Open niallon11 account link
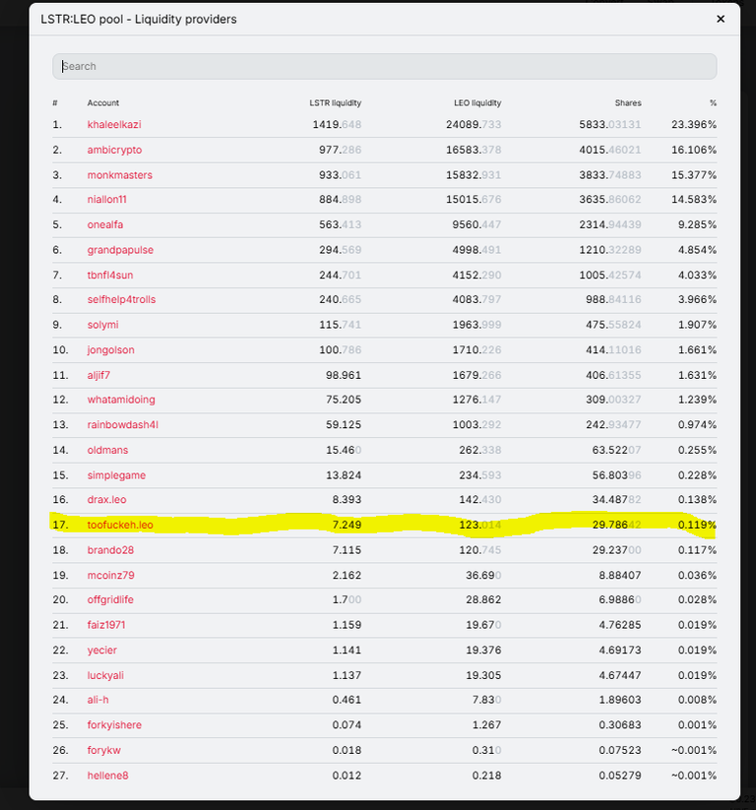The height and width of the screenshot is (810, 756). coord(106,200)
